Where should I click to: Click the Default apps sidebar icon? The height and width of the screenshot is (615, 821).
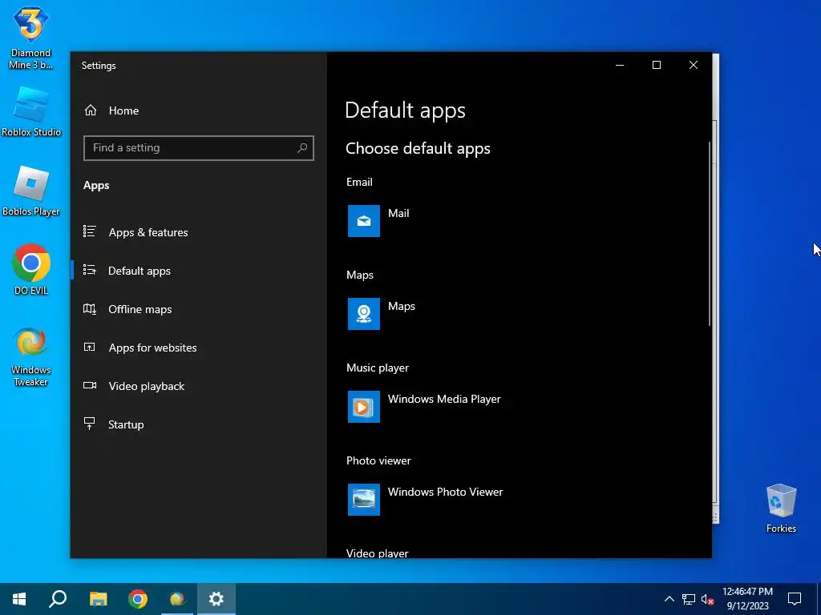point(90,270)
